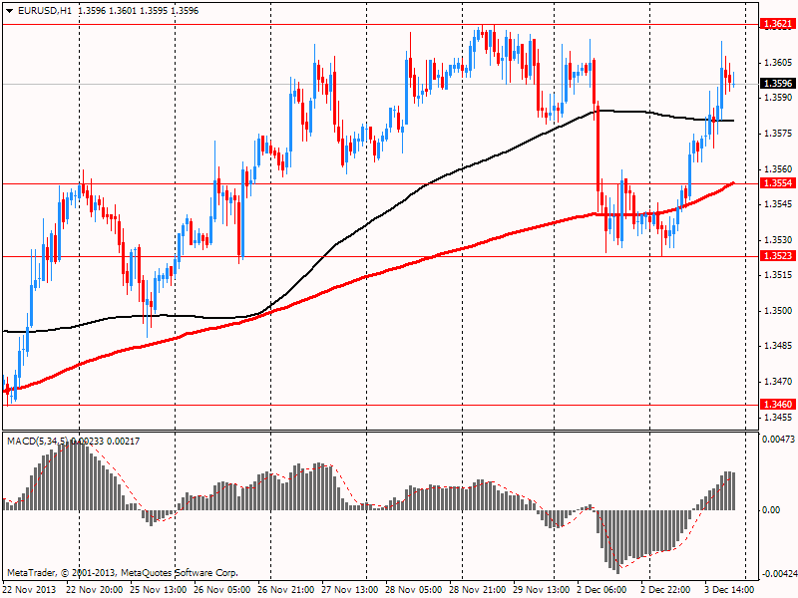This screenshot has width=798, height=598.
Task: Click the 1.3515 price scale value
Action: (778, 275)
